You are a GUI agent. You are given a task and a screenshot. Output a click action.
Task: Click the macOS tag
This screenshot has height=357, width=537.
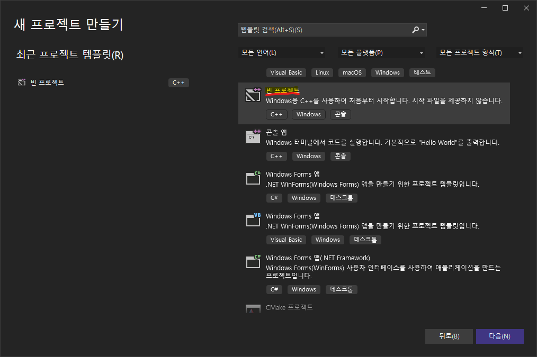click(x=352, y=72)
